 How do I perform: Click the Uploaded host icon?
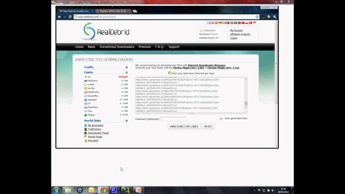pyautogui.click(x=85, y=100)
